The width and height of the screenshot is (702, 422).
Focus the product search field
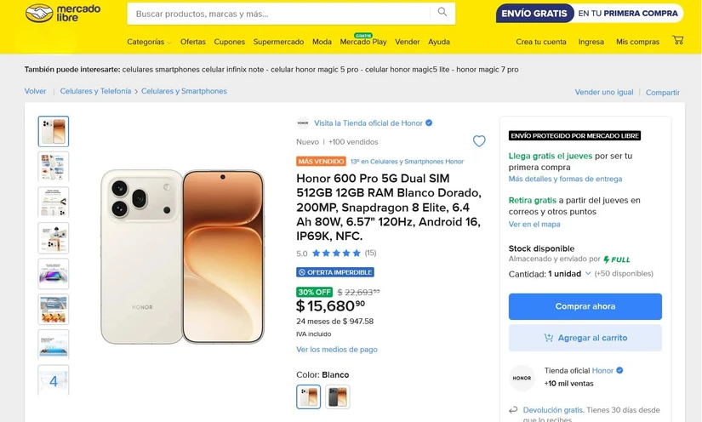[278, 14]
